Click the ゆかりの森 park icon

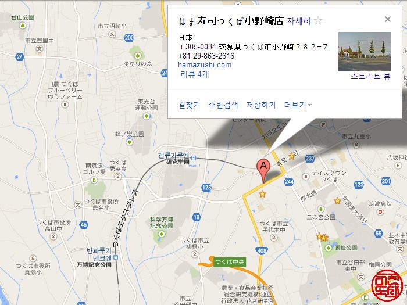point(138,56)
